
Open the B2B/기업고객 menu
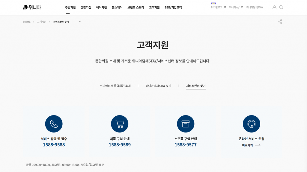tap(173, 7)
